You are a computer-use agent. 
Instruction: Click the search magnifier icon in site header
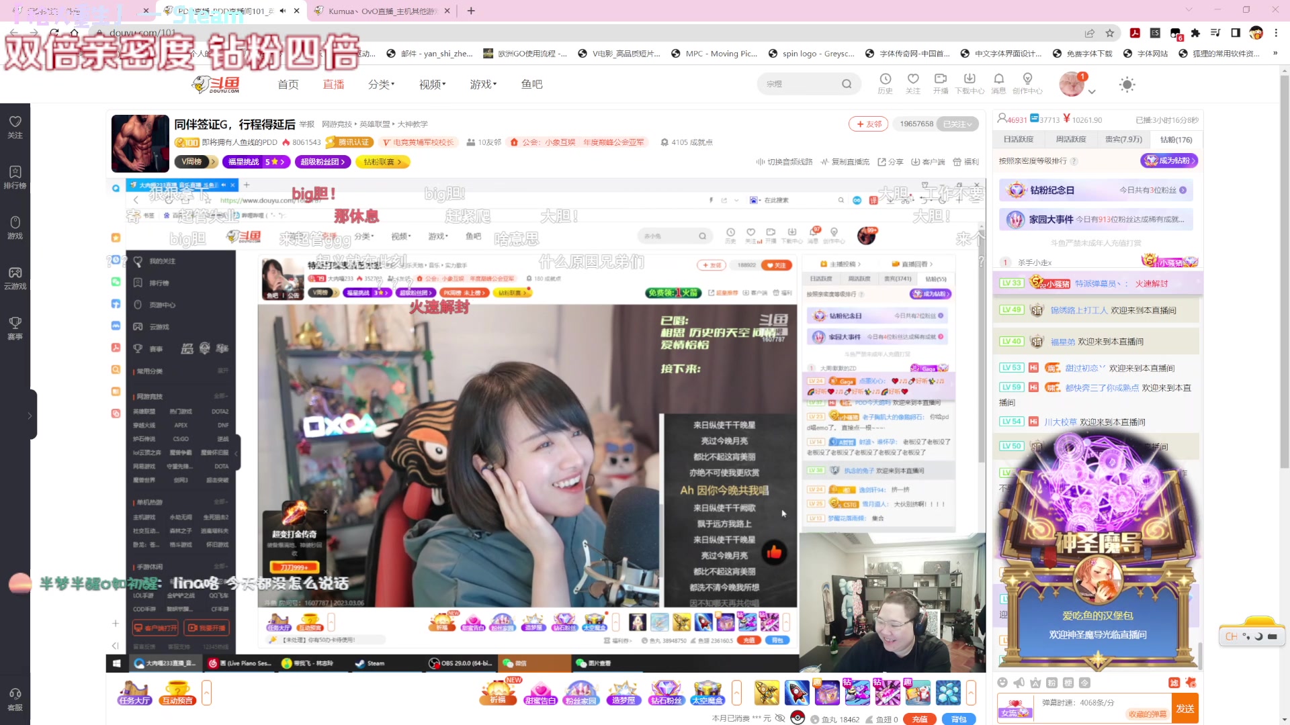847,84
